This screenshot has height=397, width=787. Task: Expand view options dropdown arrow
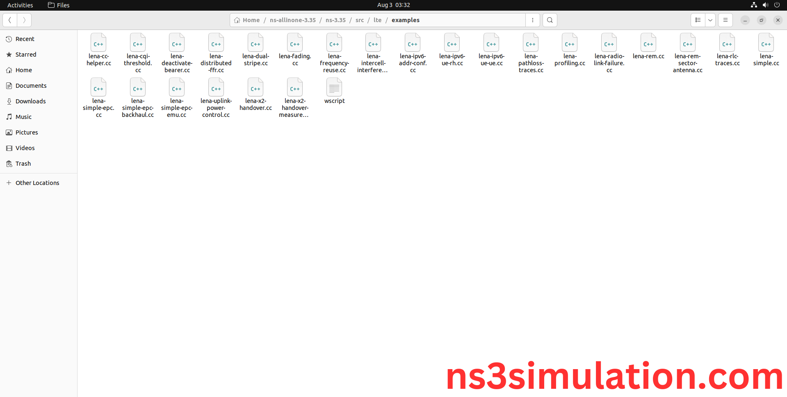click(710, 20)
